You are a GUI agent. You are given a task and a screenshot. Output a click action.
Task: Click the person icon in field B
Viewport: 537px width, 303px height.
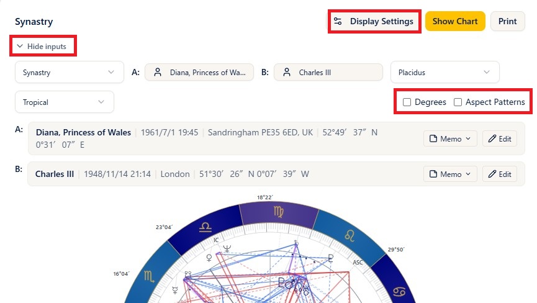[287, 72]
